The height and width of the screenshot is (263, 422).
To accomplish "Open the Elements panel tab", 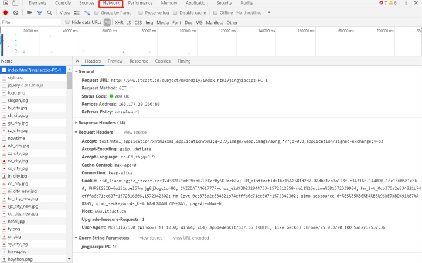I will tap(38, 3).
